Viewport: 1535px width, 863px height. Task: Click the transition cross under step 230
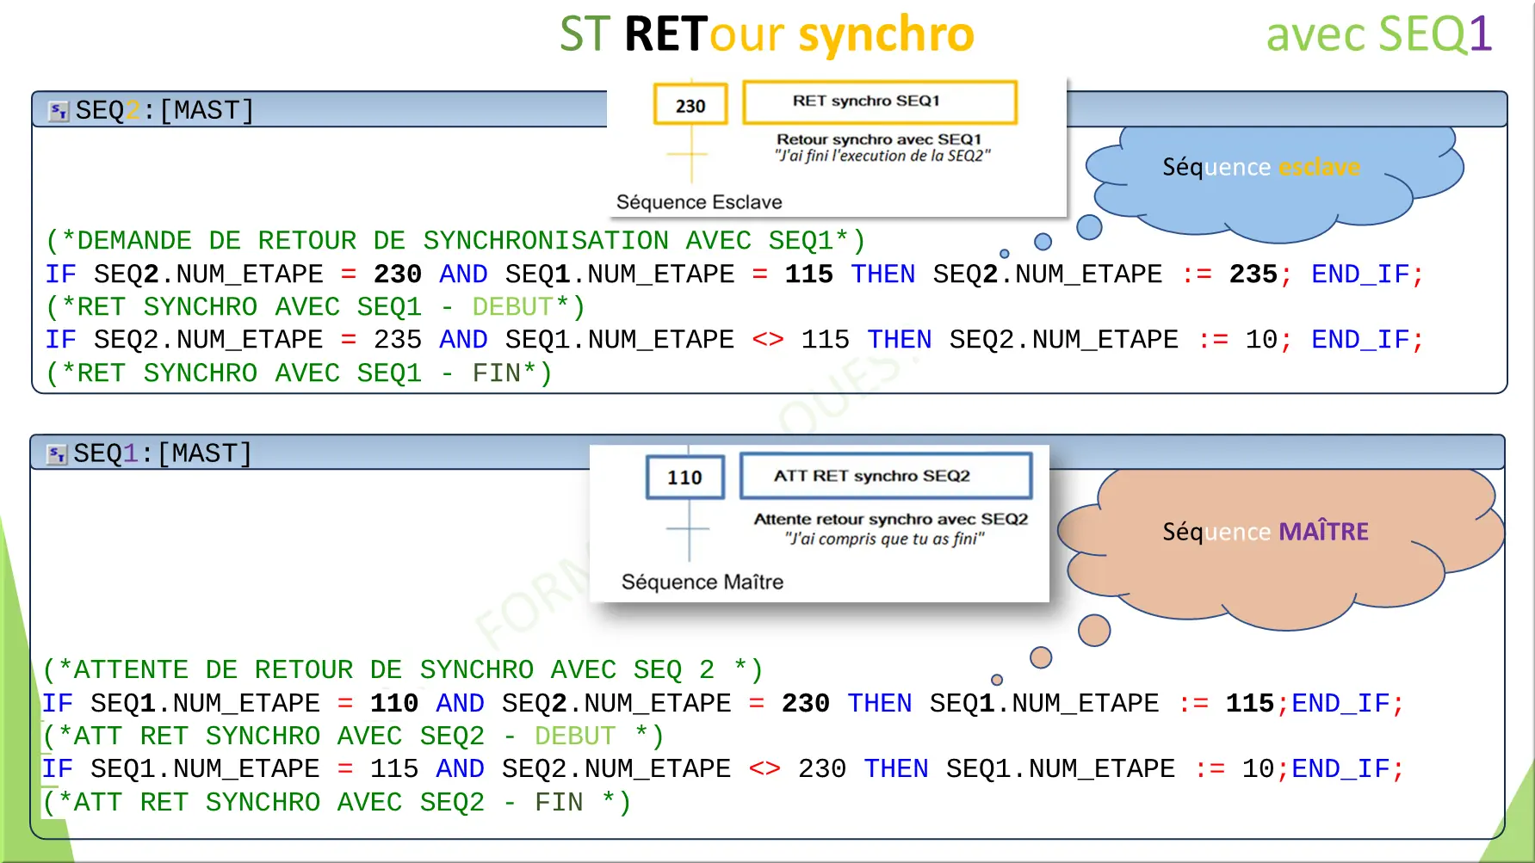click(690, 155)
